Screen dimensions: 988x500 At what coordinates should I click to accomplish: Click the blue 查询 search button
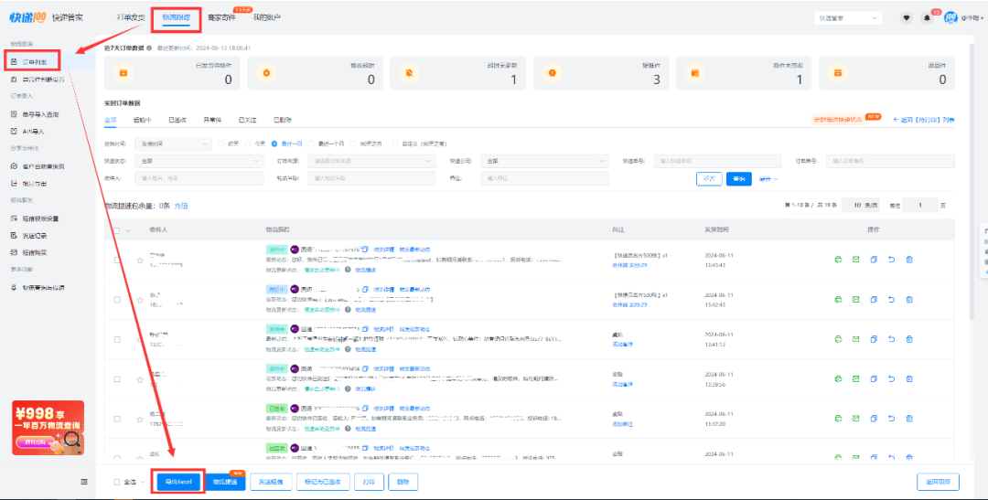pyautogui.click(x=739, y=179)
